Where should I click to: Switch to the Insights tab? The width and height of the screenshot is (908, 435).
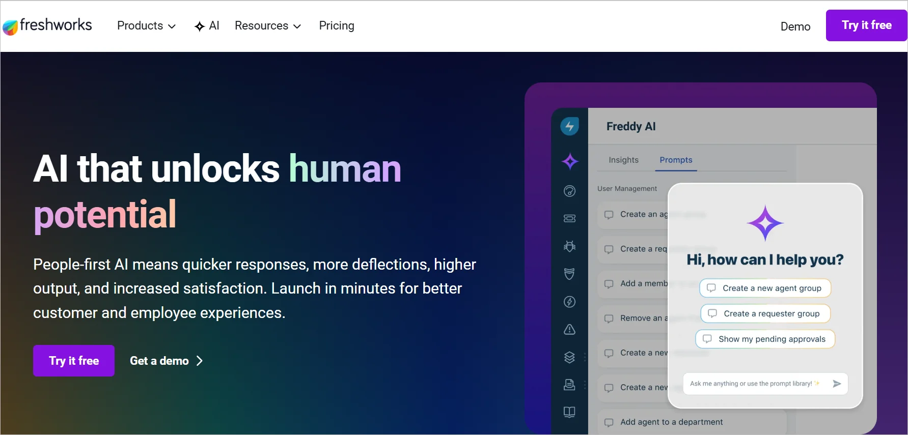click(x=623, y=160)
